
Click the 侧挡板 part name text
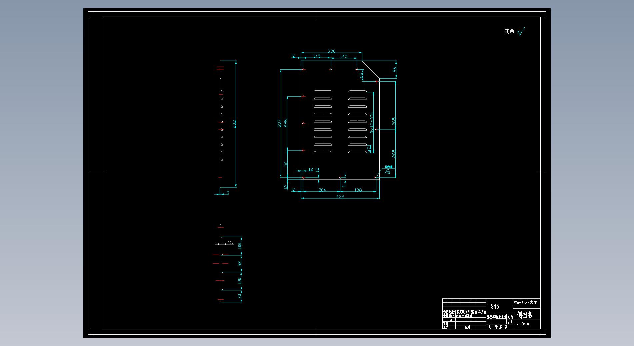pyautogui.click(x=525, y=314)
